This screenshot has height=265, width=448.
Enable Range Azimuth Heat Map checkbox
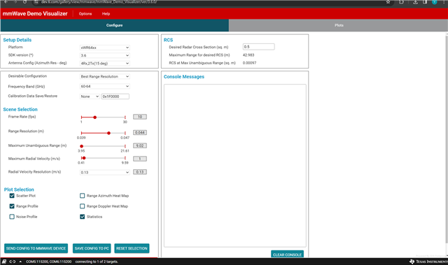click(x=83, y=196)
